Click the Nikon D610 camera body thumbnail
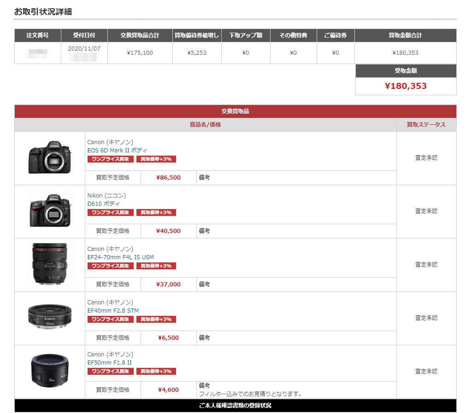The width and height of the screenshot is (472, 413). (x=50, y=210)
